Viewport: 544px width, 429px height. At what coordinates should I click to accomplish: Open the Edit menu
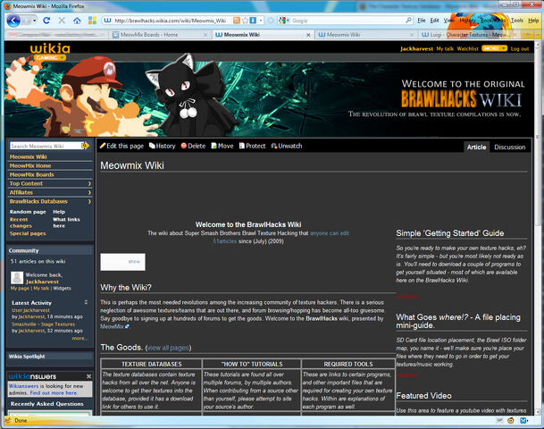[x=434, y=21]
